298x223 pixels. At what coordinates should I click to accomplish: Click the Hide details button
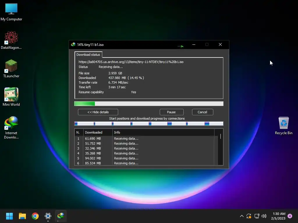click(98, 112)
